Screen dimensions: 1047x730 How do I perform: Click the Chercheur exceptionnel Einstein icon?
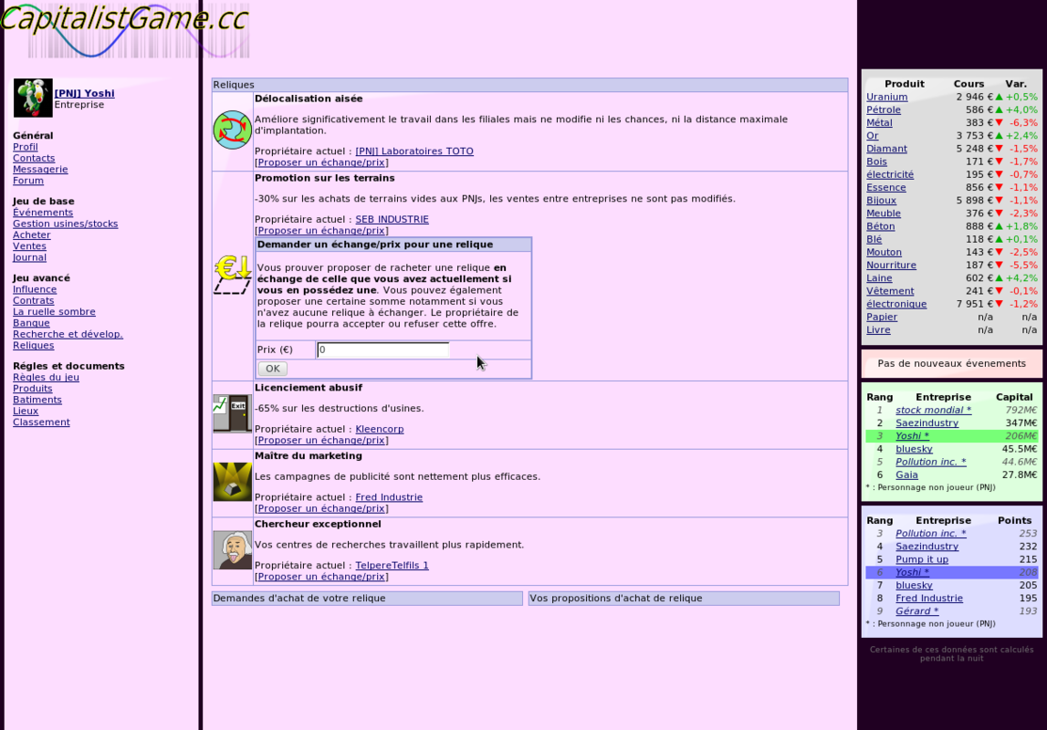[x=233, y=550]
